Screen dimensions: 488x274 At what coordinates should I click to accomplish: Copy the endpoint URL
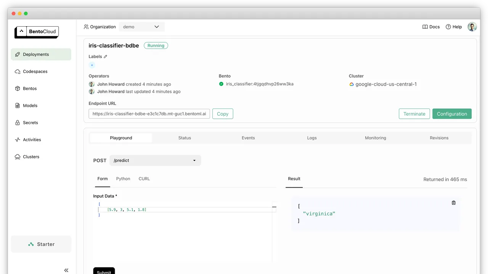coord(223,114)
